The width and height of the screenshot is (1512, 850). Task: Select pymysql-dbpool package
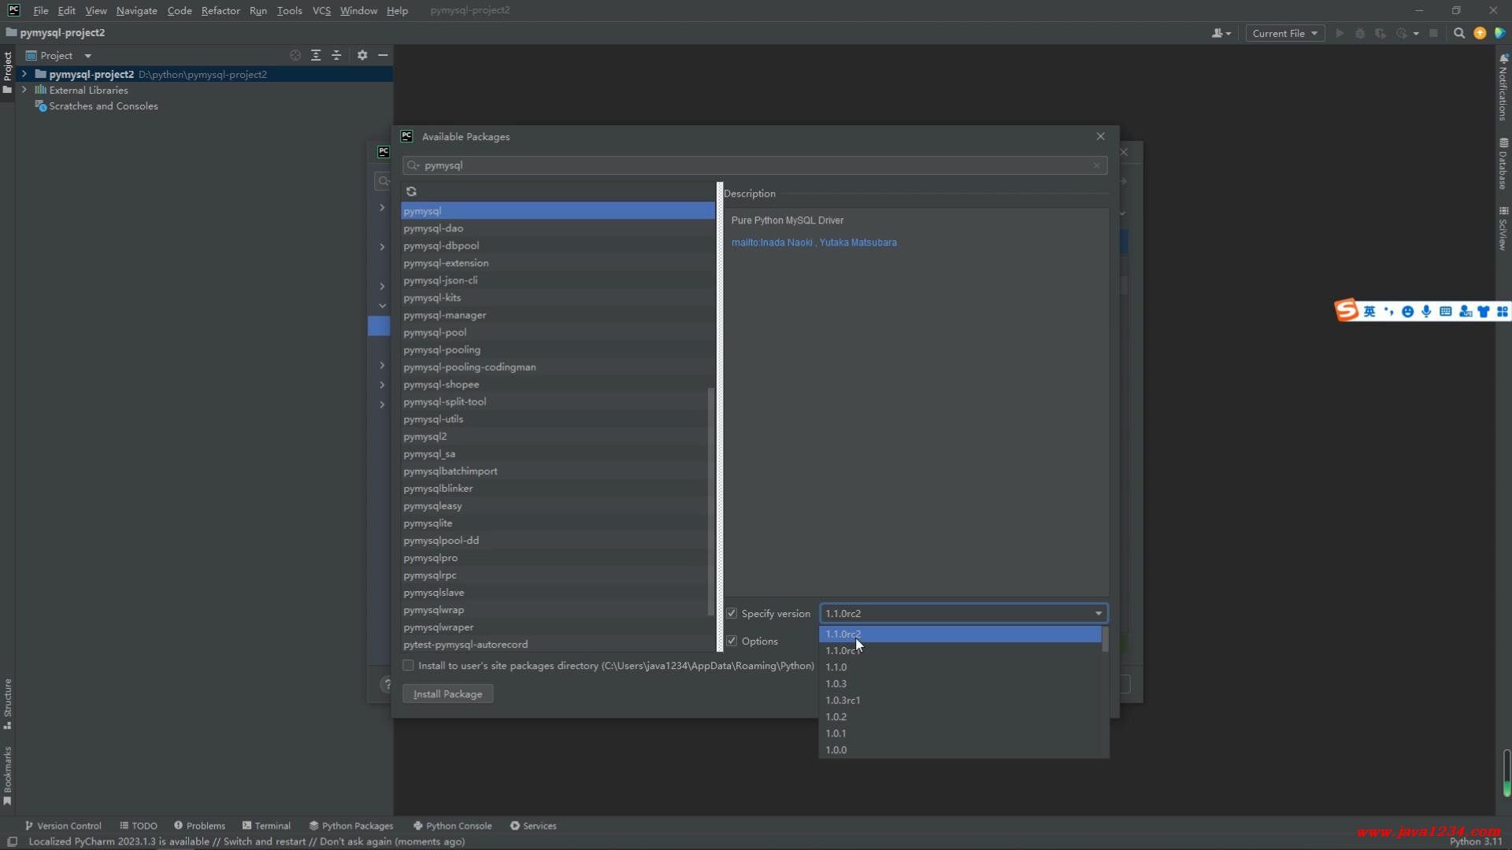click(558, 246)
